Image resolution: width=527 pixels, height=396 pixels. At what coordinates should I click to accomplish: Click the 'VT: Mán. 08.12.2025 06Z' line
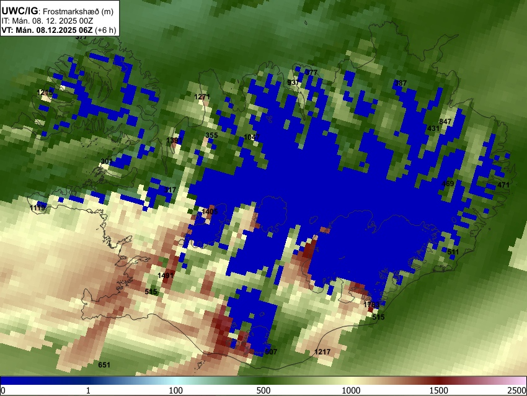[47, 30]
